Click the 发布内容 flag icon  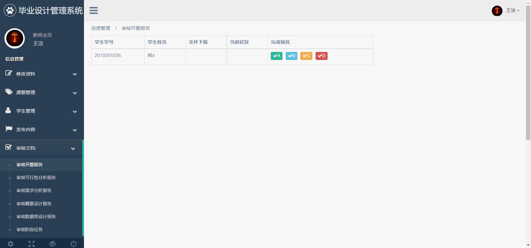(x=9, y=129)
